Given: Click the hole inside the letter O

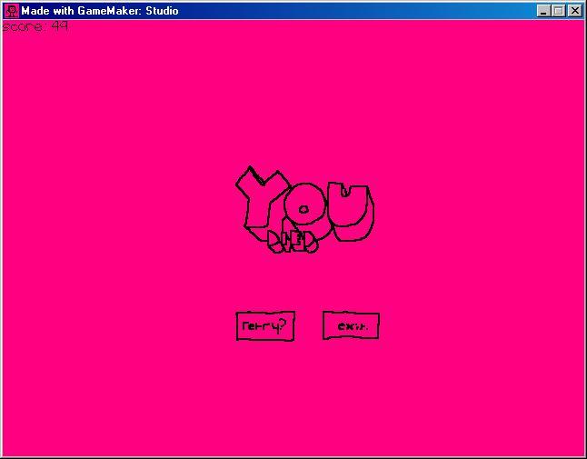Looking at the screenshot, I should point(303,208).
